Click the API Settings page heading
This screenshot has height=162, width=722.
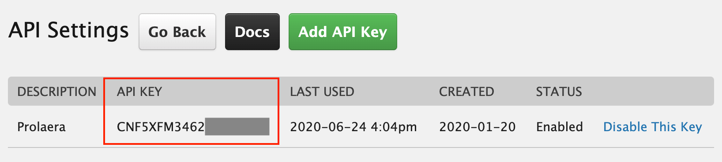[x=69, y=31]
